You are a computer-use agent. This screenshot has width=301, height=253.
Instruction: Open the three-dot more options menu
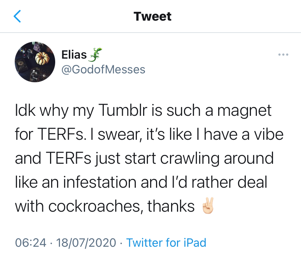(283, 55)
